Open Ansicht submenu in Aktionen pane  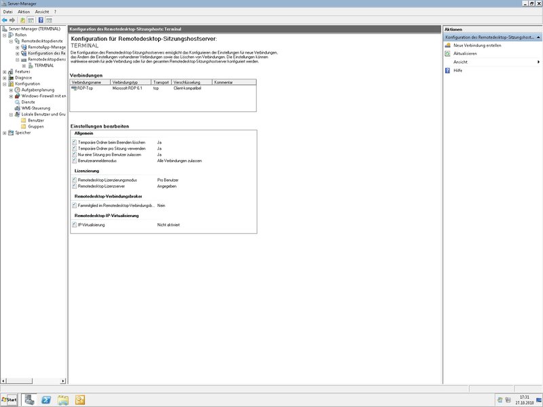493,62
